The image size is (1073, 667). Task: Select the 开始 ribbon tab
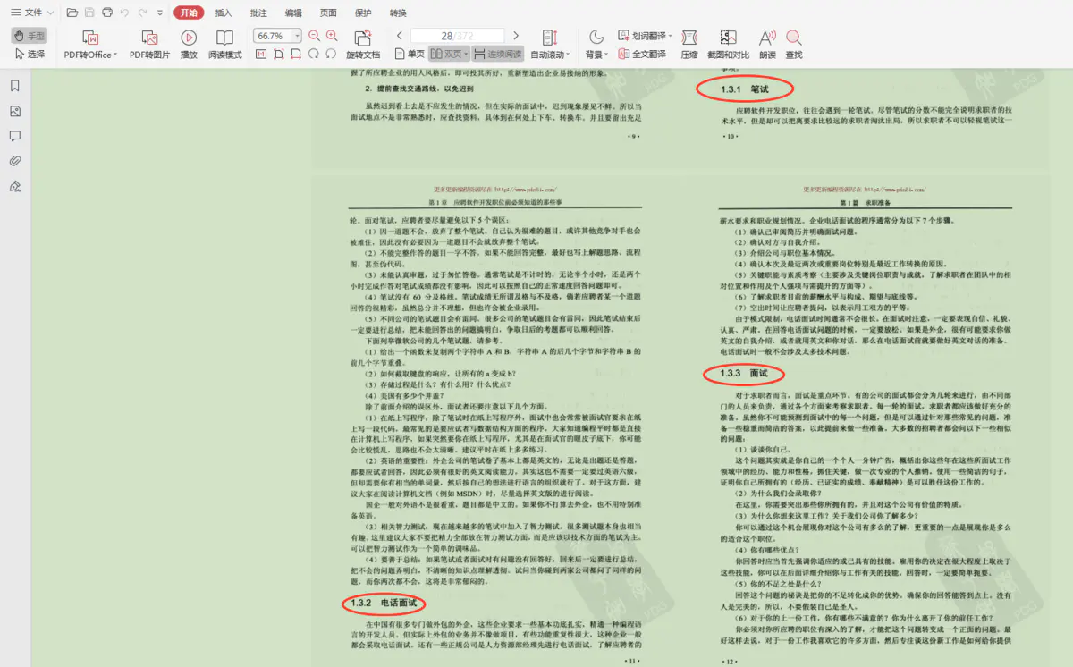tap(188, 13)
